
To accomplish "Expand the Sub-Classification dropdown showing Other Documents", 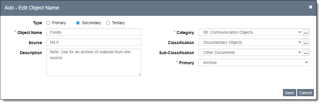I will 250,52.
